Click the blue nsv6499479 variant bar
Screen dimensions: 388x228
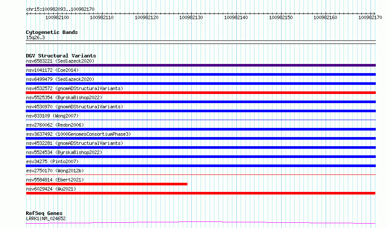point(201,84)
